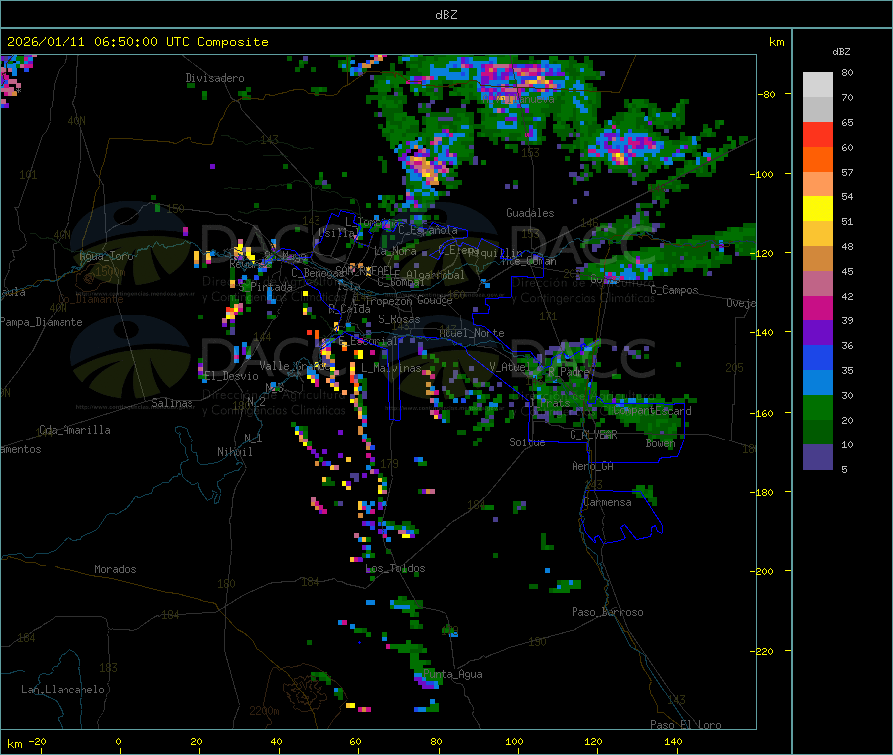Click the C_Espanola map label
The width and height of the screenshot is (893, 755).
[x=428, y=230]
